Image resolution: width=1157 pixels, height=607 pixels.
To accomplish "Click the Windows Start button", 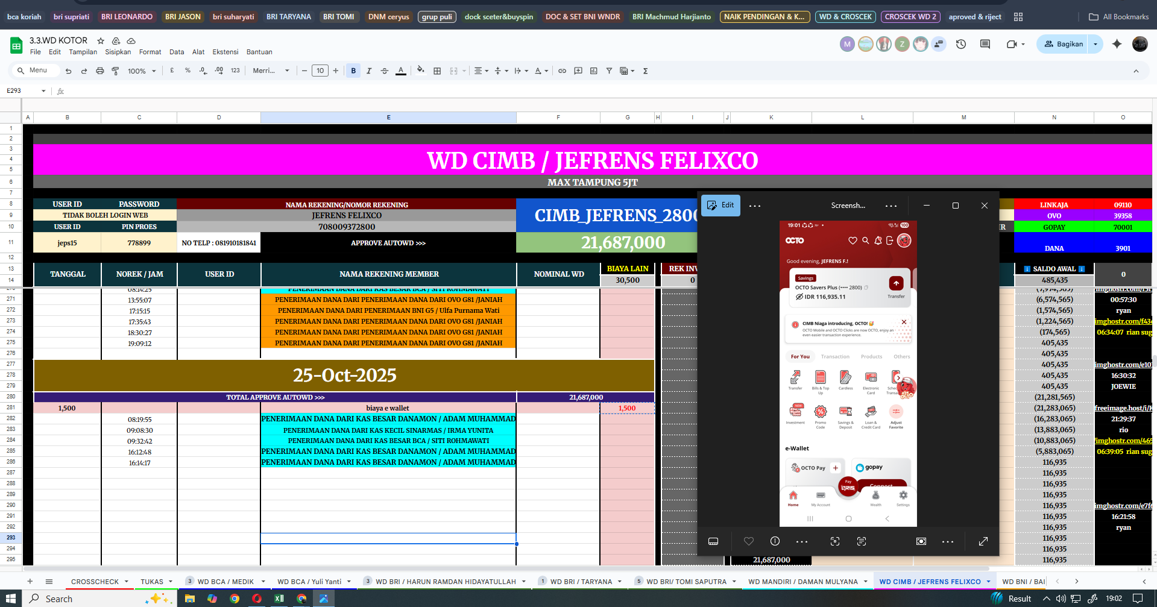I will (10, 599).
